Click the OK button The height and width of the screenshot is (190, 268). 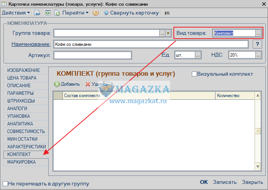coord(204,182)
